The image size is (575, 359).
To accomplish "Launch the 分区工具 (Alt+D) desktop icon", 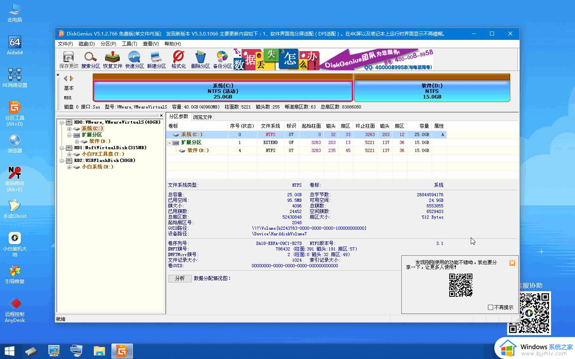I will click(x=15, y=113).
